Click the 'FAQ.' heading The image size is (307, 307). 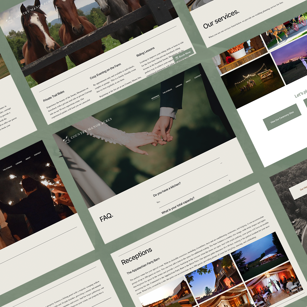[x=106, y=217]
